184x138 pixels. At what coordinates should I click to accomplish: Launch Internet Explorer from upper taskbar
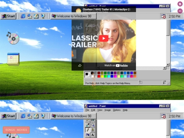pos(23,16)
